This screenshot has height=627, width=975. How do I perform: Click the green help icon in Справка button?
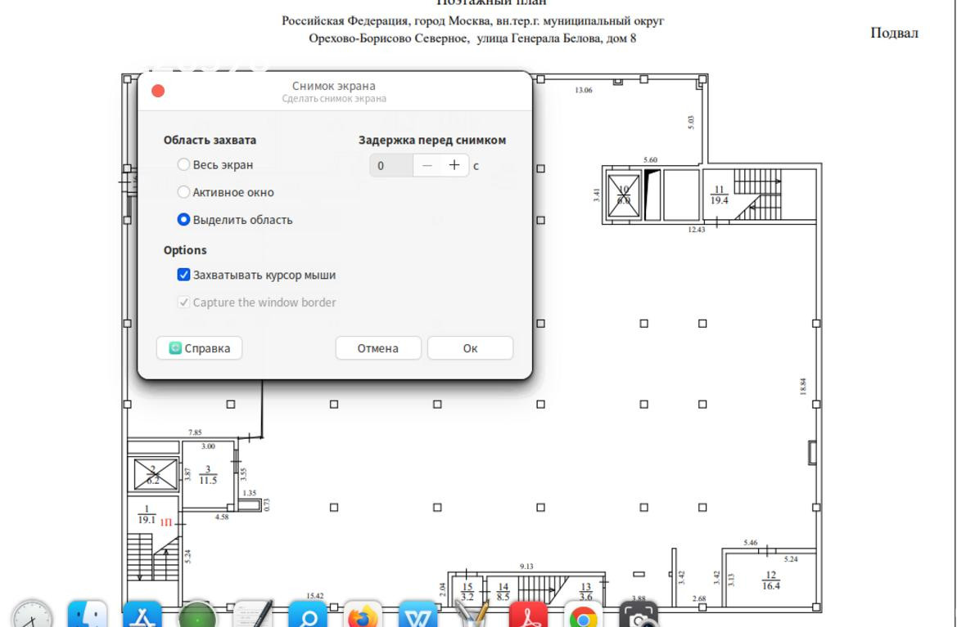(x=175, y=347)
